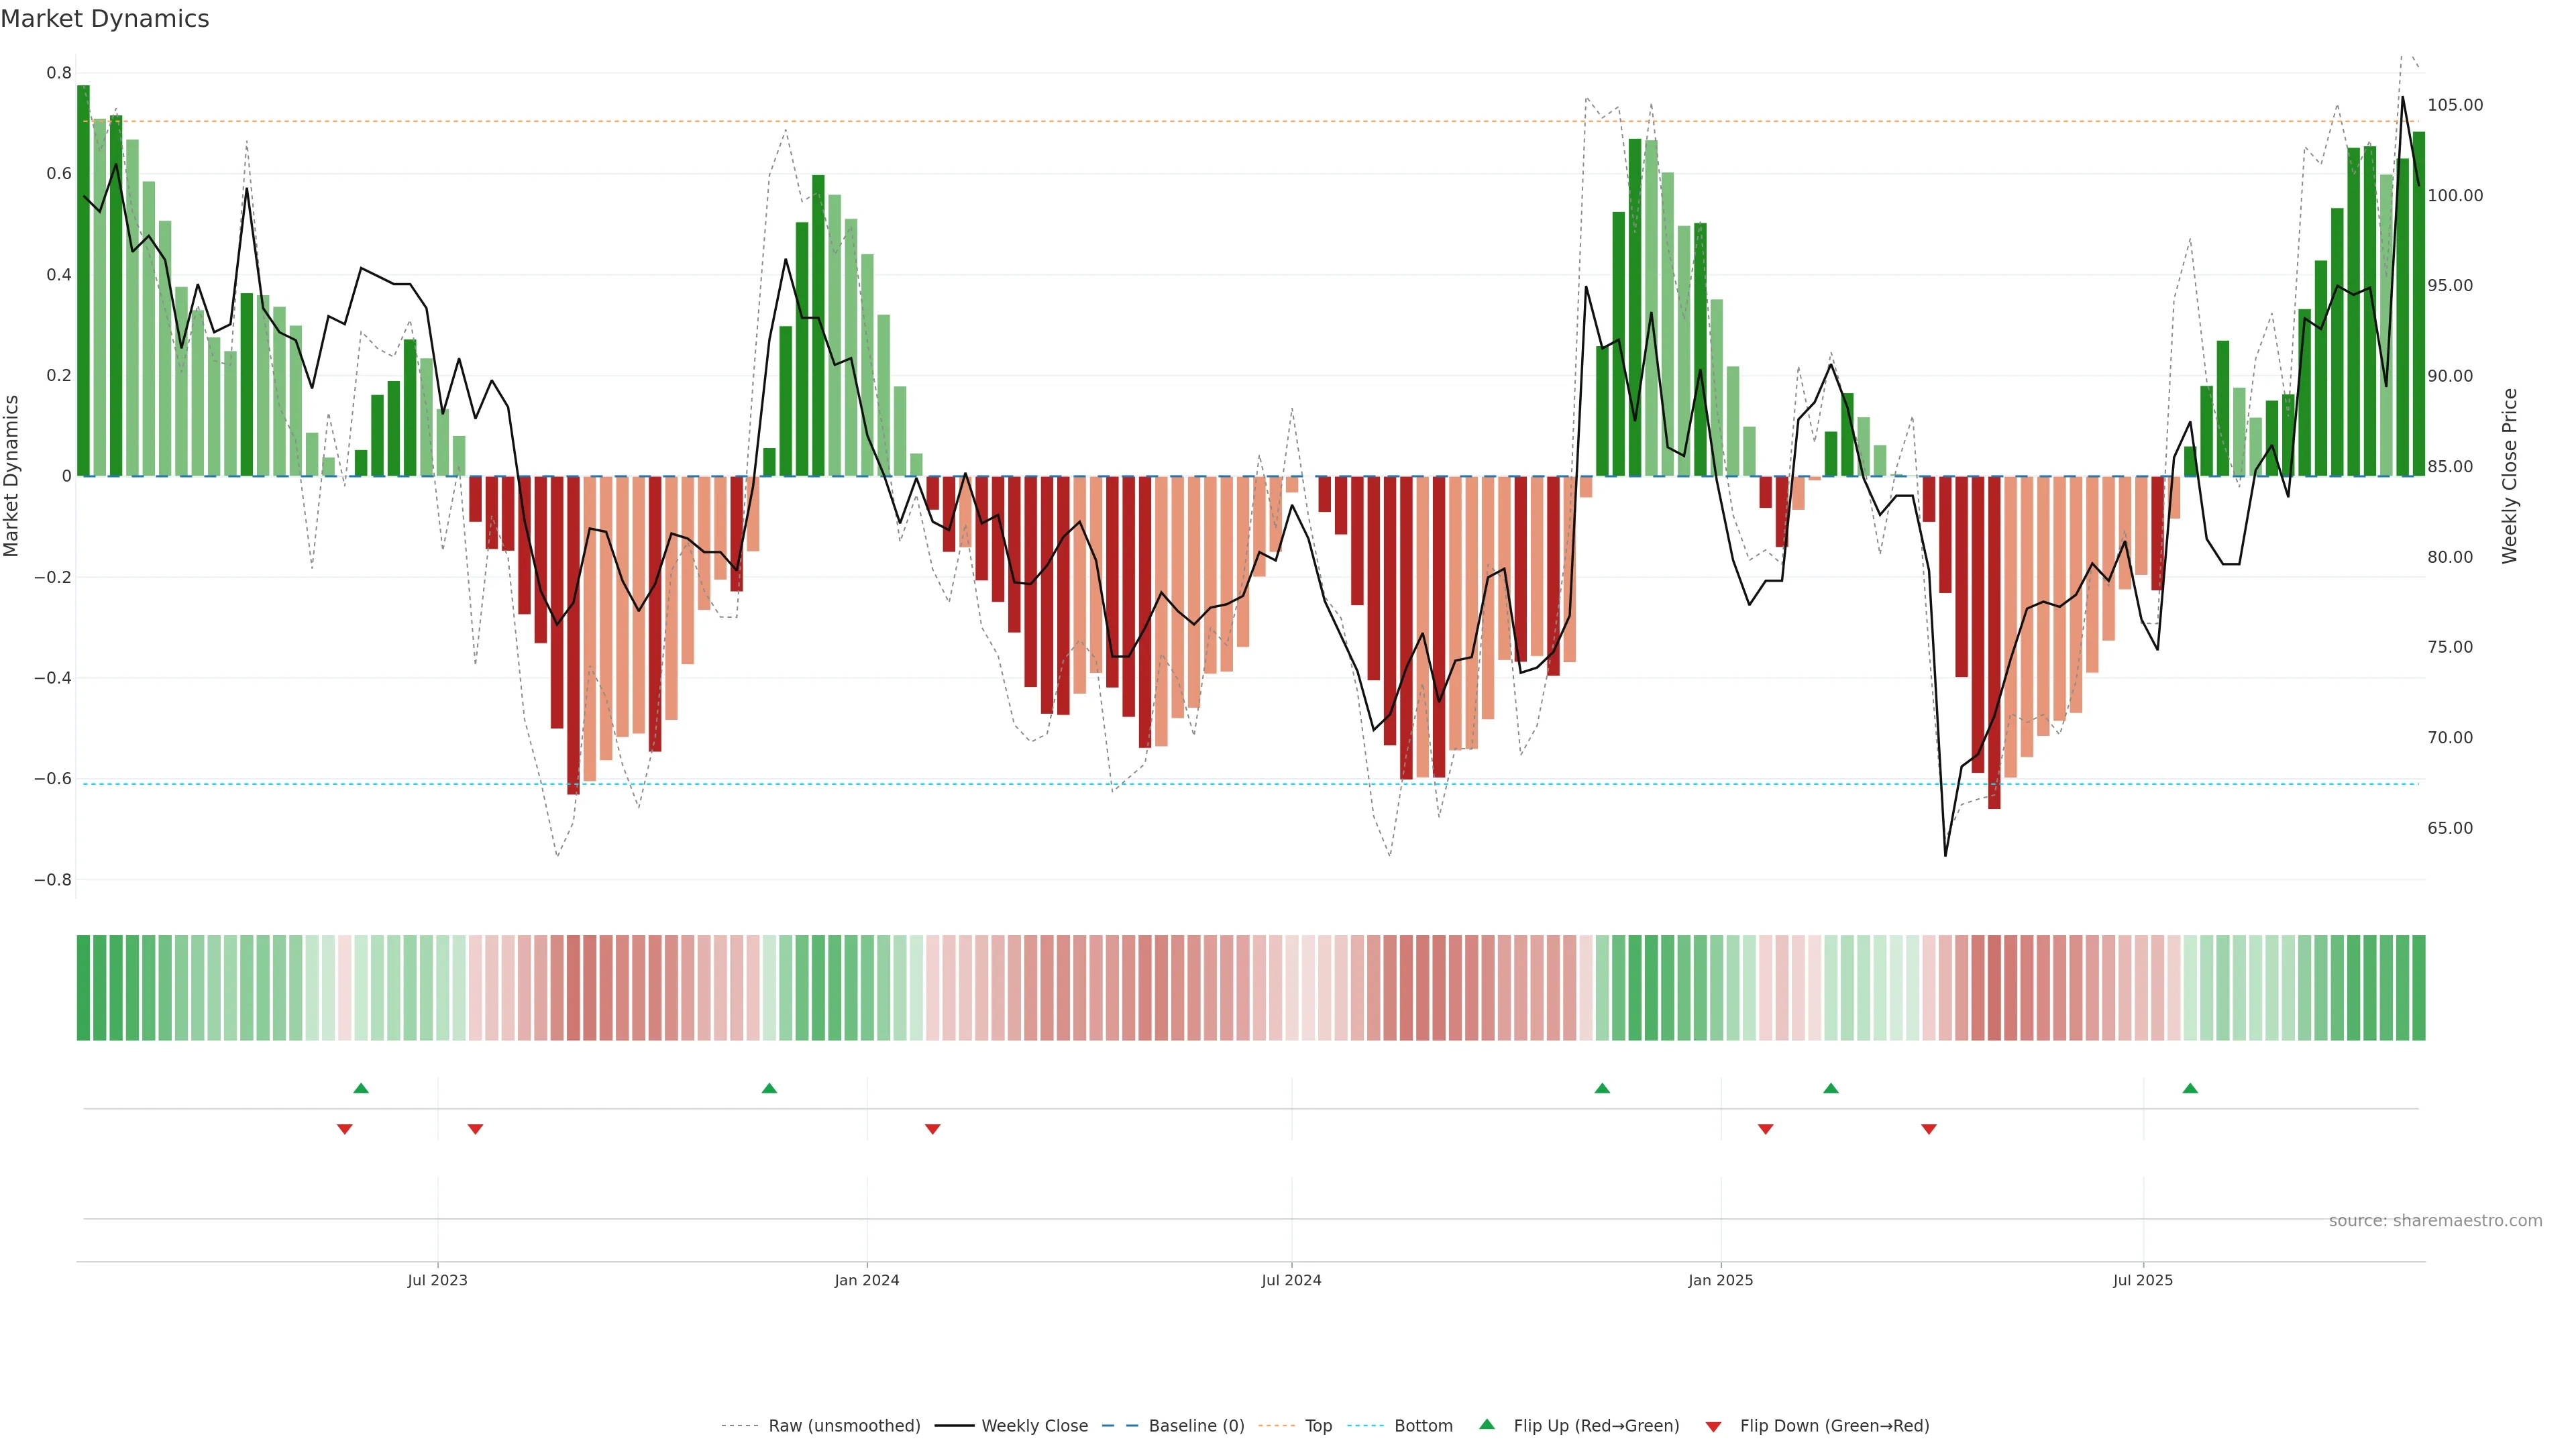This screenshot has width=2576, height=1449.
Task: Click the Jan 2024 x-axis label
Action: click(x=867, y=1280)
